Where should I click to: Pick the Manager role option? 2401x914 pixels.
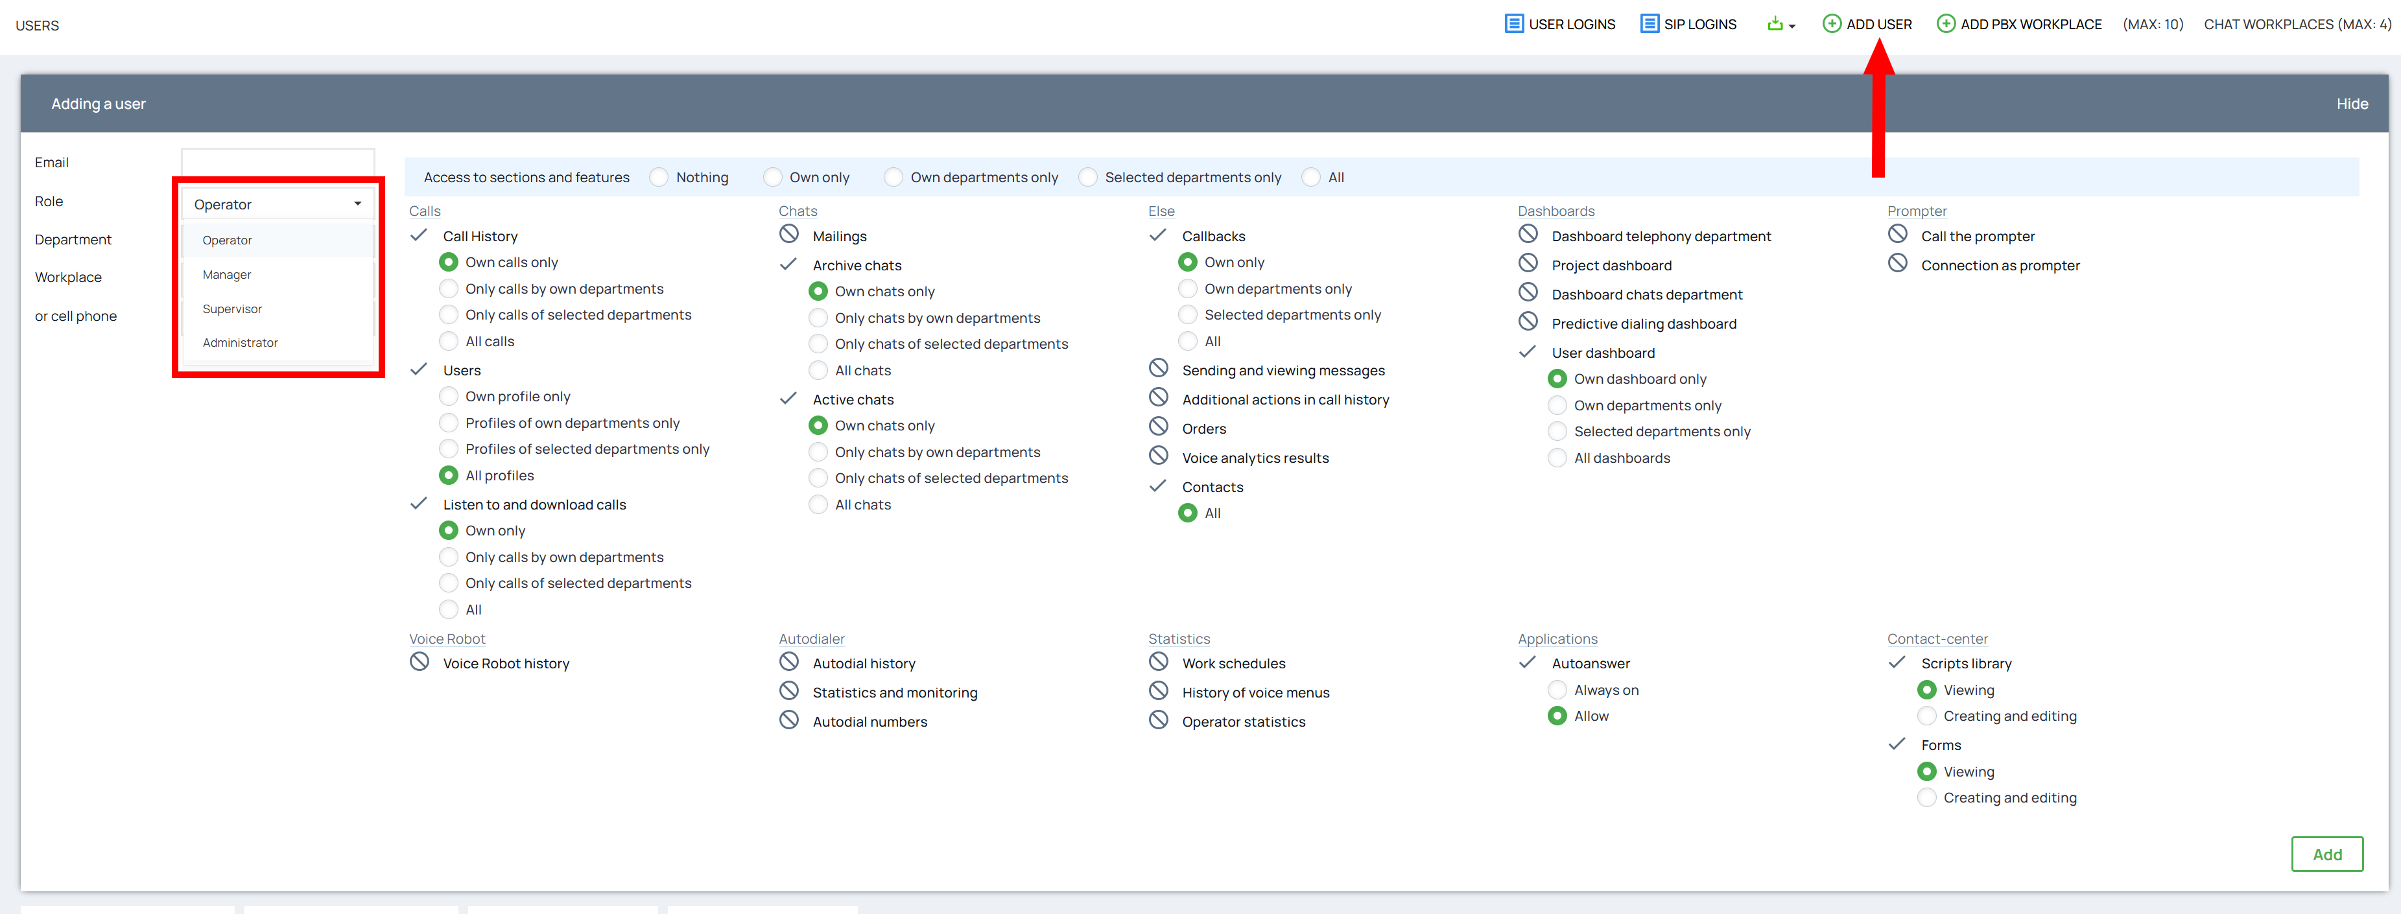point(226,275)
